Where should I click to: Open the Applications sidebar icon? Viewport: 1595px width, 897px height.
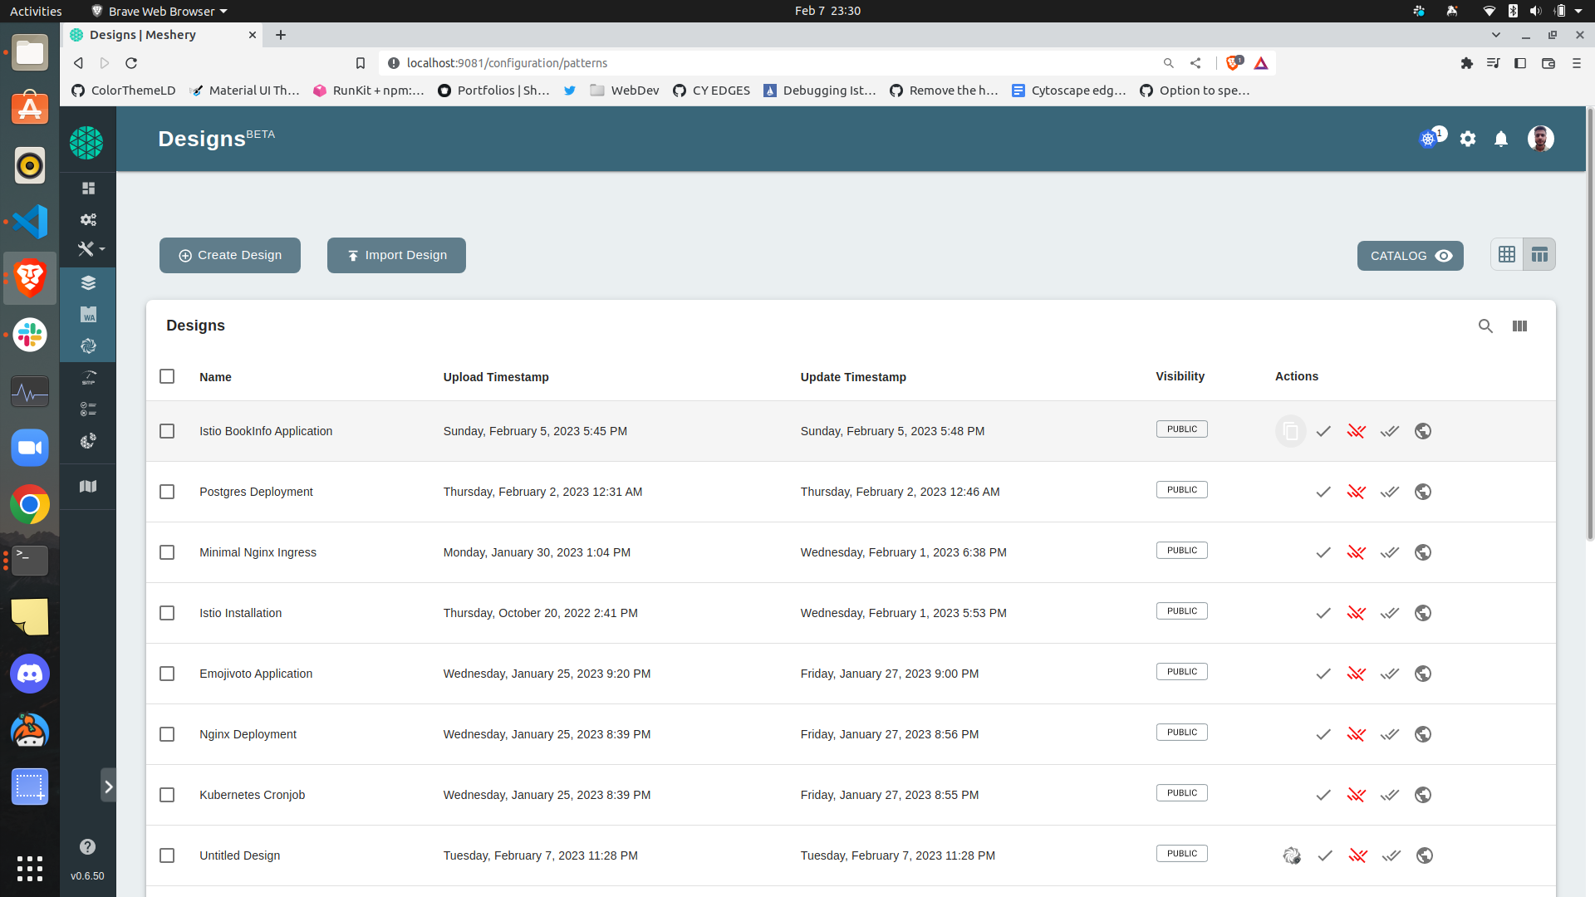point(88,346)
